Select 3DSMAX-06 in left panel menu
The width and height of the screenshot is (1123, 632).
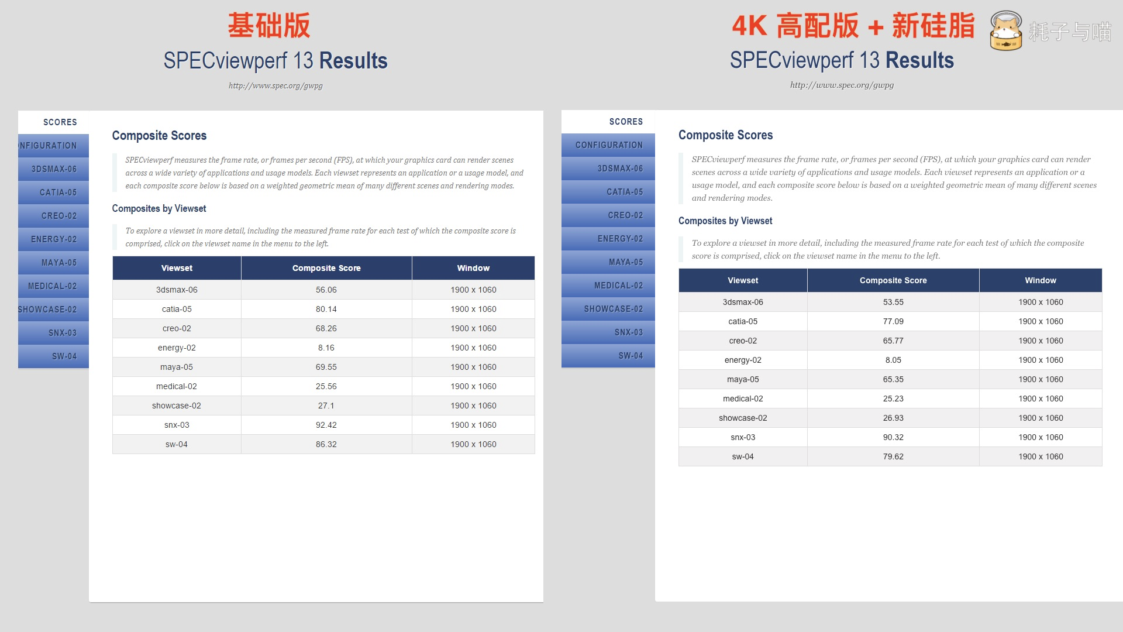click(x=53, y=169)
